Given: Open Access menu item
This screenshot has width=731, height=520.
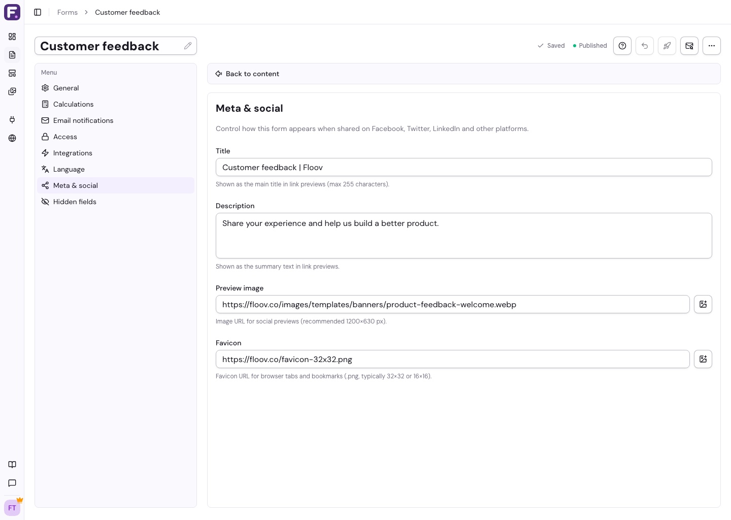Looking at the screenshot, I should tap(116, 137).
